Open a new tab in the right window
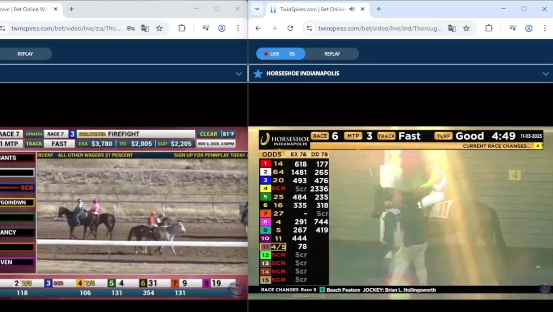This screenshot has width=553, height=312. point(379,9)
